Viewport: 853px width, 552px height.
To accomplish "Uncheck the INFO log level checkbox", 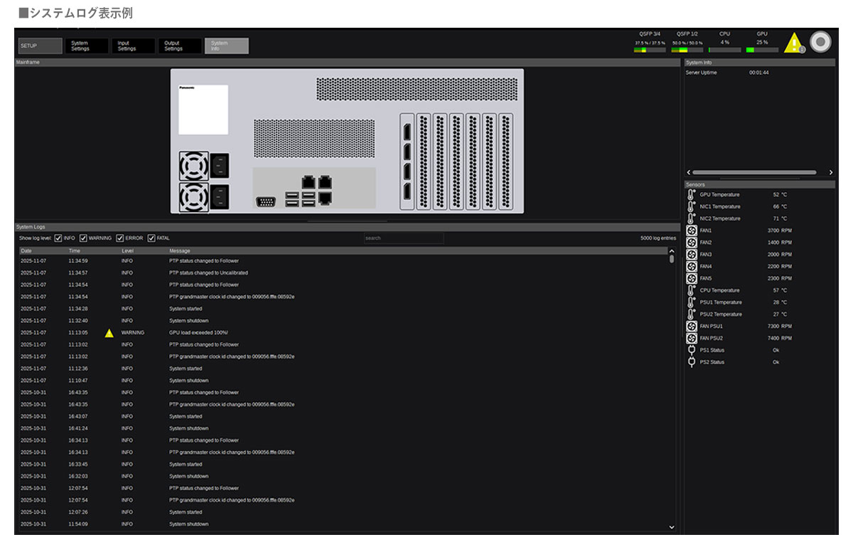I will coord(58,238).
